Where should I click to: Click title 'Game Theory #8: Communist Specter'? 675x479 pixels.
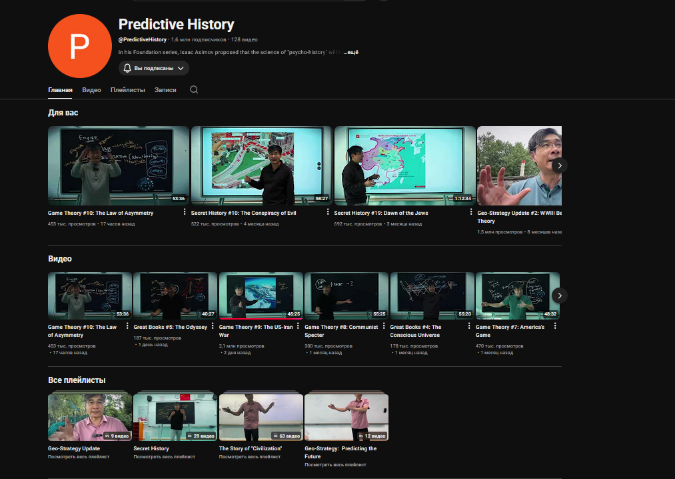pos(341,331)
